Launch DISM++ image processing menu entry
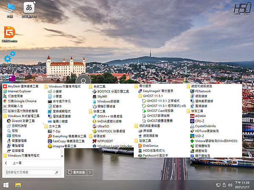Viewport: 254px width, 190px height. coord(107,117)
